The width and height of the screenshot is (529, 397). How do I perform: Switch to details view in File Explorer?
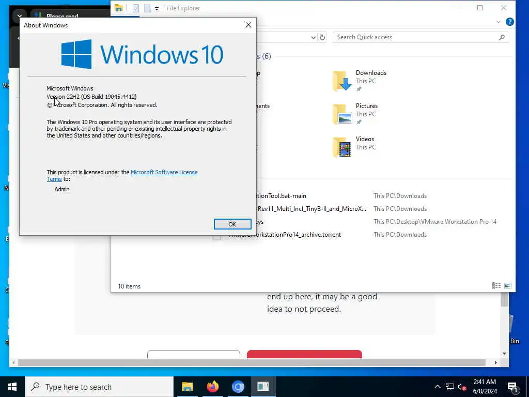pyautogui.click(x=496, y=285)
